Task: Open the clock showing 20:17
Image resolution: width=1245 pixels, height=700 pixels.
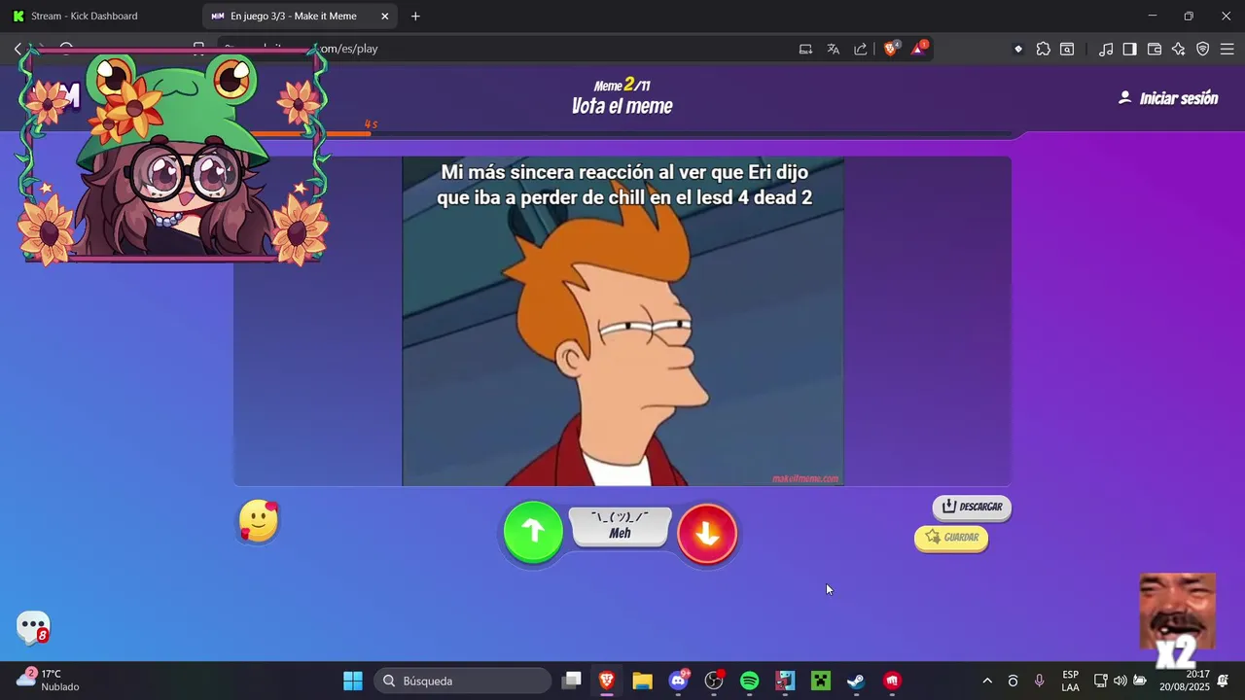Action: click(x=1184, y=681)
